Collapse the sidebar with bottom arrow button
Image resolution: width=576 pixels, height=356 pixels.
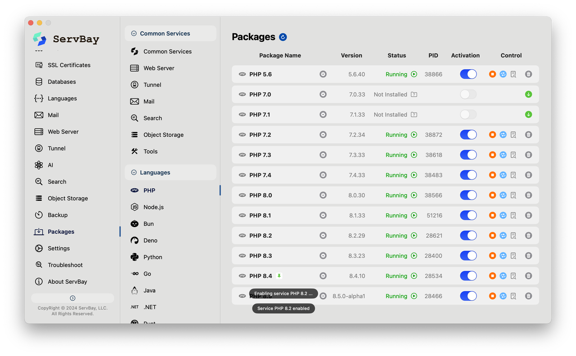tap(72, 298)
